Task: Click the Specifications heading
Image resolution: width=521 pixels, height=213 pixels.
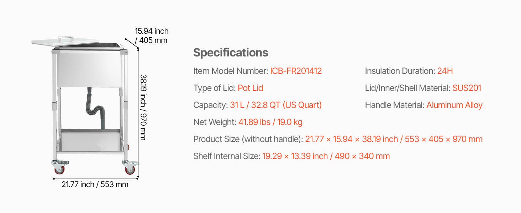Action: (x=231, y=53)
